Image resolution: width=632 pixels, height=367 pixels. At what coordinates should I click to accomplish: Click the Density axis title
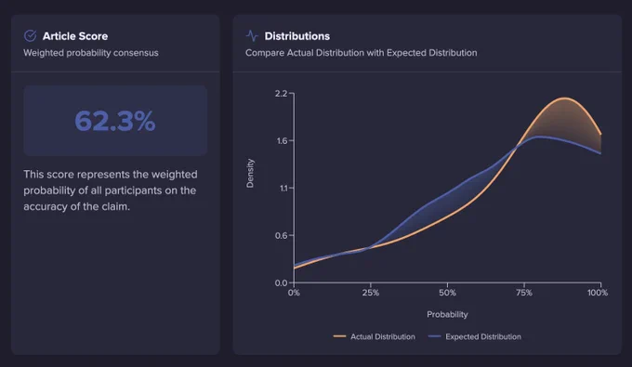pos(250,173)
